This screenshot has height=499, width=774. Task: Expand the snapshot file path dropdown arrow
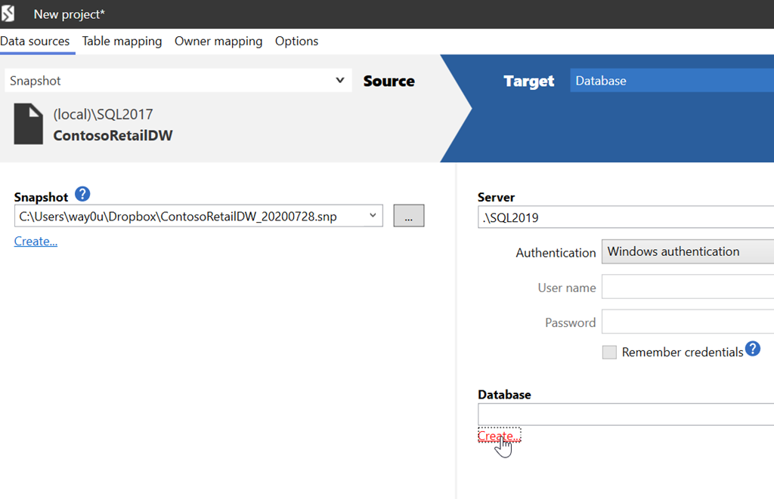(373, 216)
